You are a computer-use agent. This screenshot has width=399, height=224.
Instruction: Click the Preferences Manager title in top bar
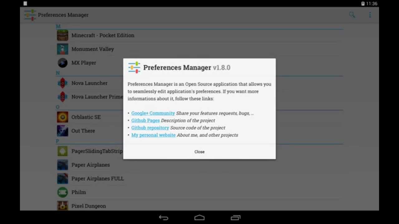click(x=63, y=15)
